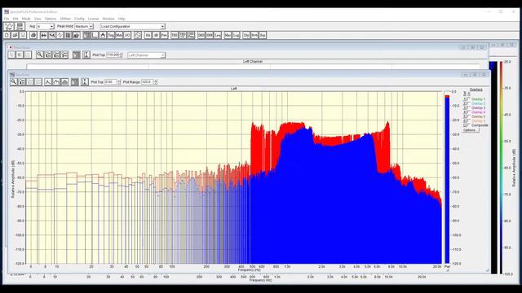Click the THD toolbar icon
The image size is (522, 293).
click(x=175, y=35)
